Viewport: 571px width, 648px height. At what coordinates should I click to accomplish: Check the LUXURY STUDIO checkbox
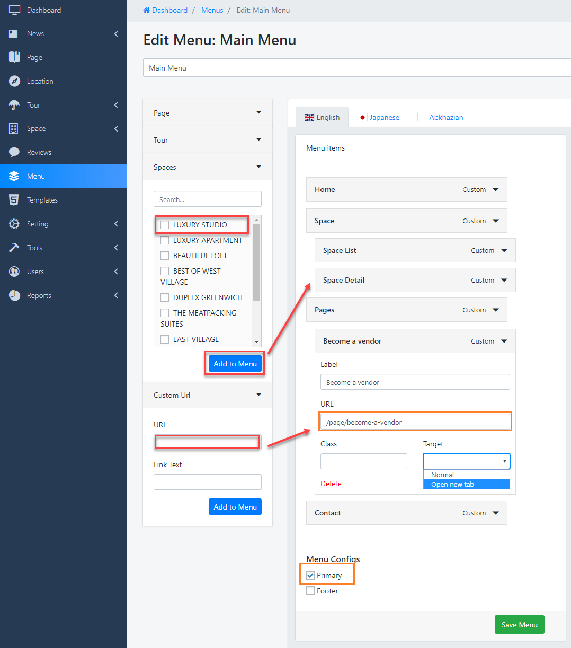[x=165, y=225]
